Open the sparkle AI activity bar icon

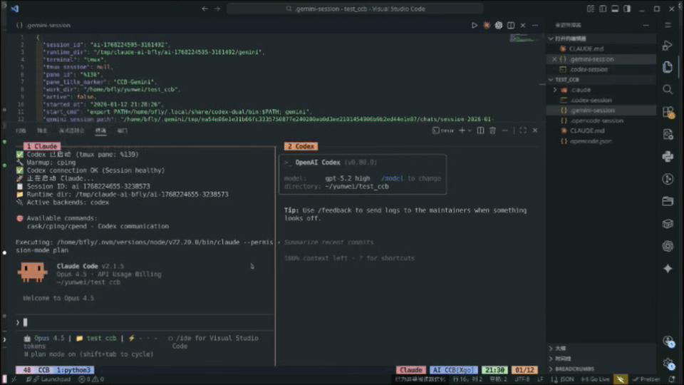[668, 269]
